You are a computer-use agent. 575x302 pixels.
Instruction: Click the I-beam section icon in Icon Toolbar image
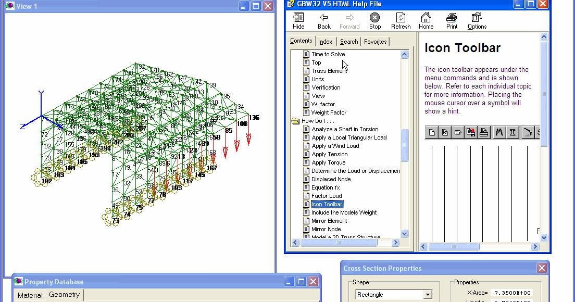tap(512, 132)
